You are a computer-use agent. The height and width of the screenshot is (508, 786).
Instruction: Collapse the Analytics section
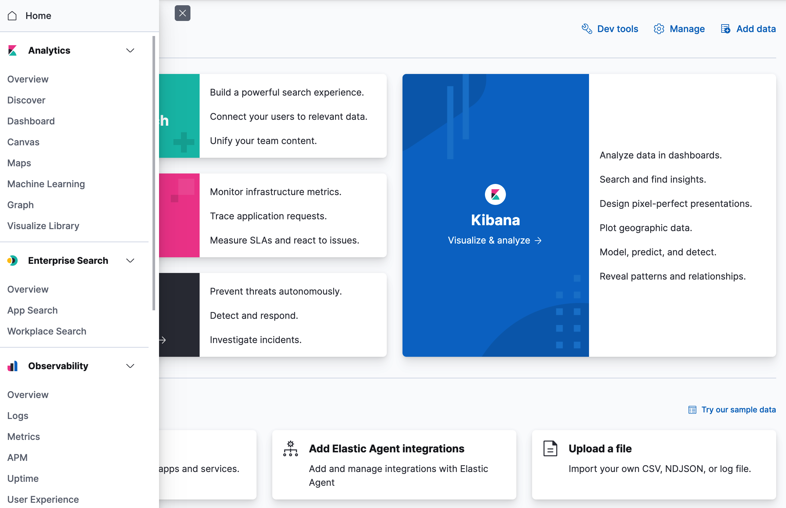pos(130,50)
